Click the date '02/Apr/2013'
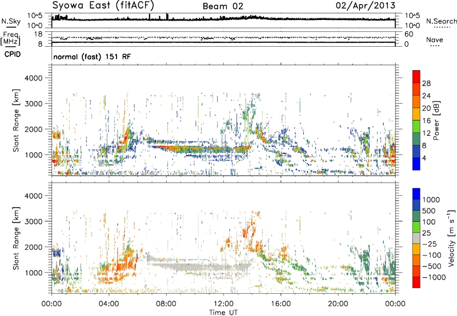Viewport: 457px width, 316px height. pyautogui.click(x=366, y=6)
